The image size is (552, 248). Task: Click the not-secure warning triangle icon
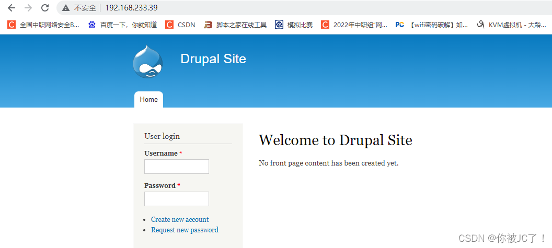pos(66,8)
